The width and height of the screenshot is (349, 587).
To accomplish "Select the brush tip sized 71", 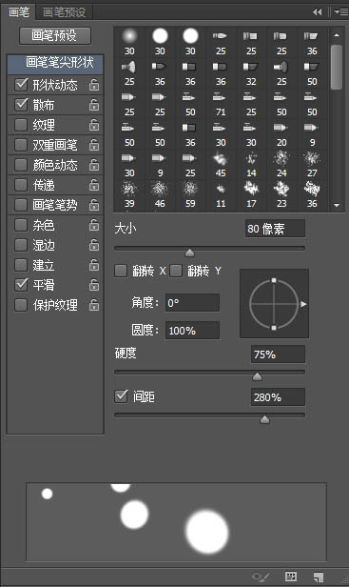I will 221,98.
